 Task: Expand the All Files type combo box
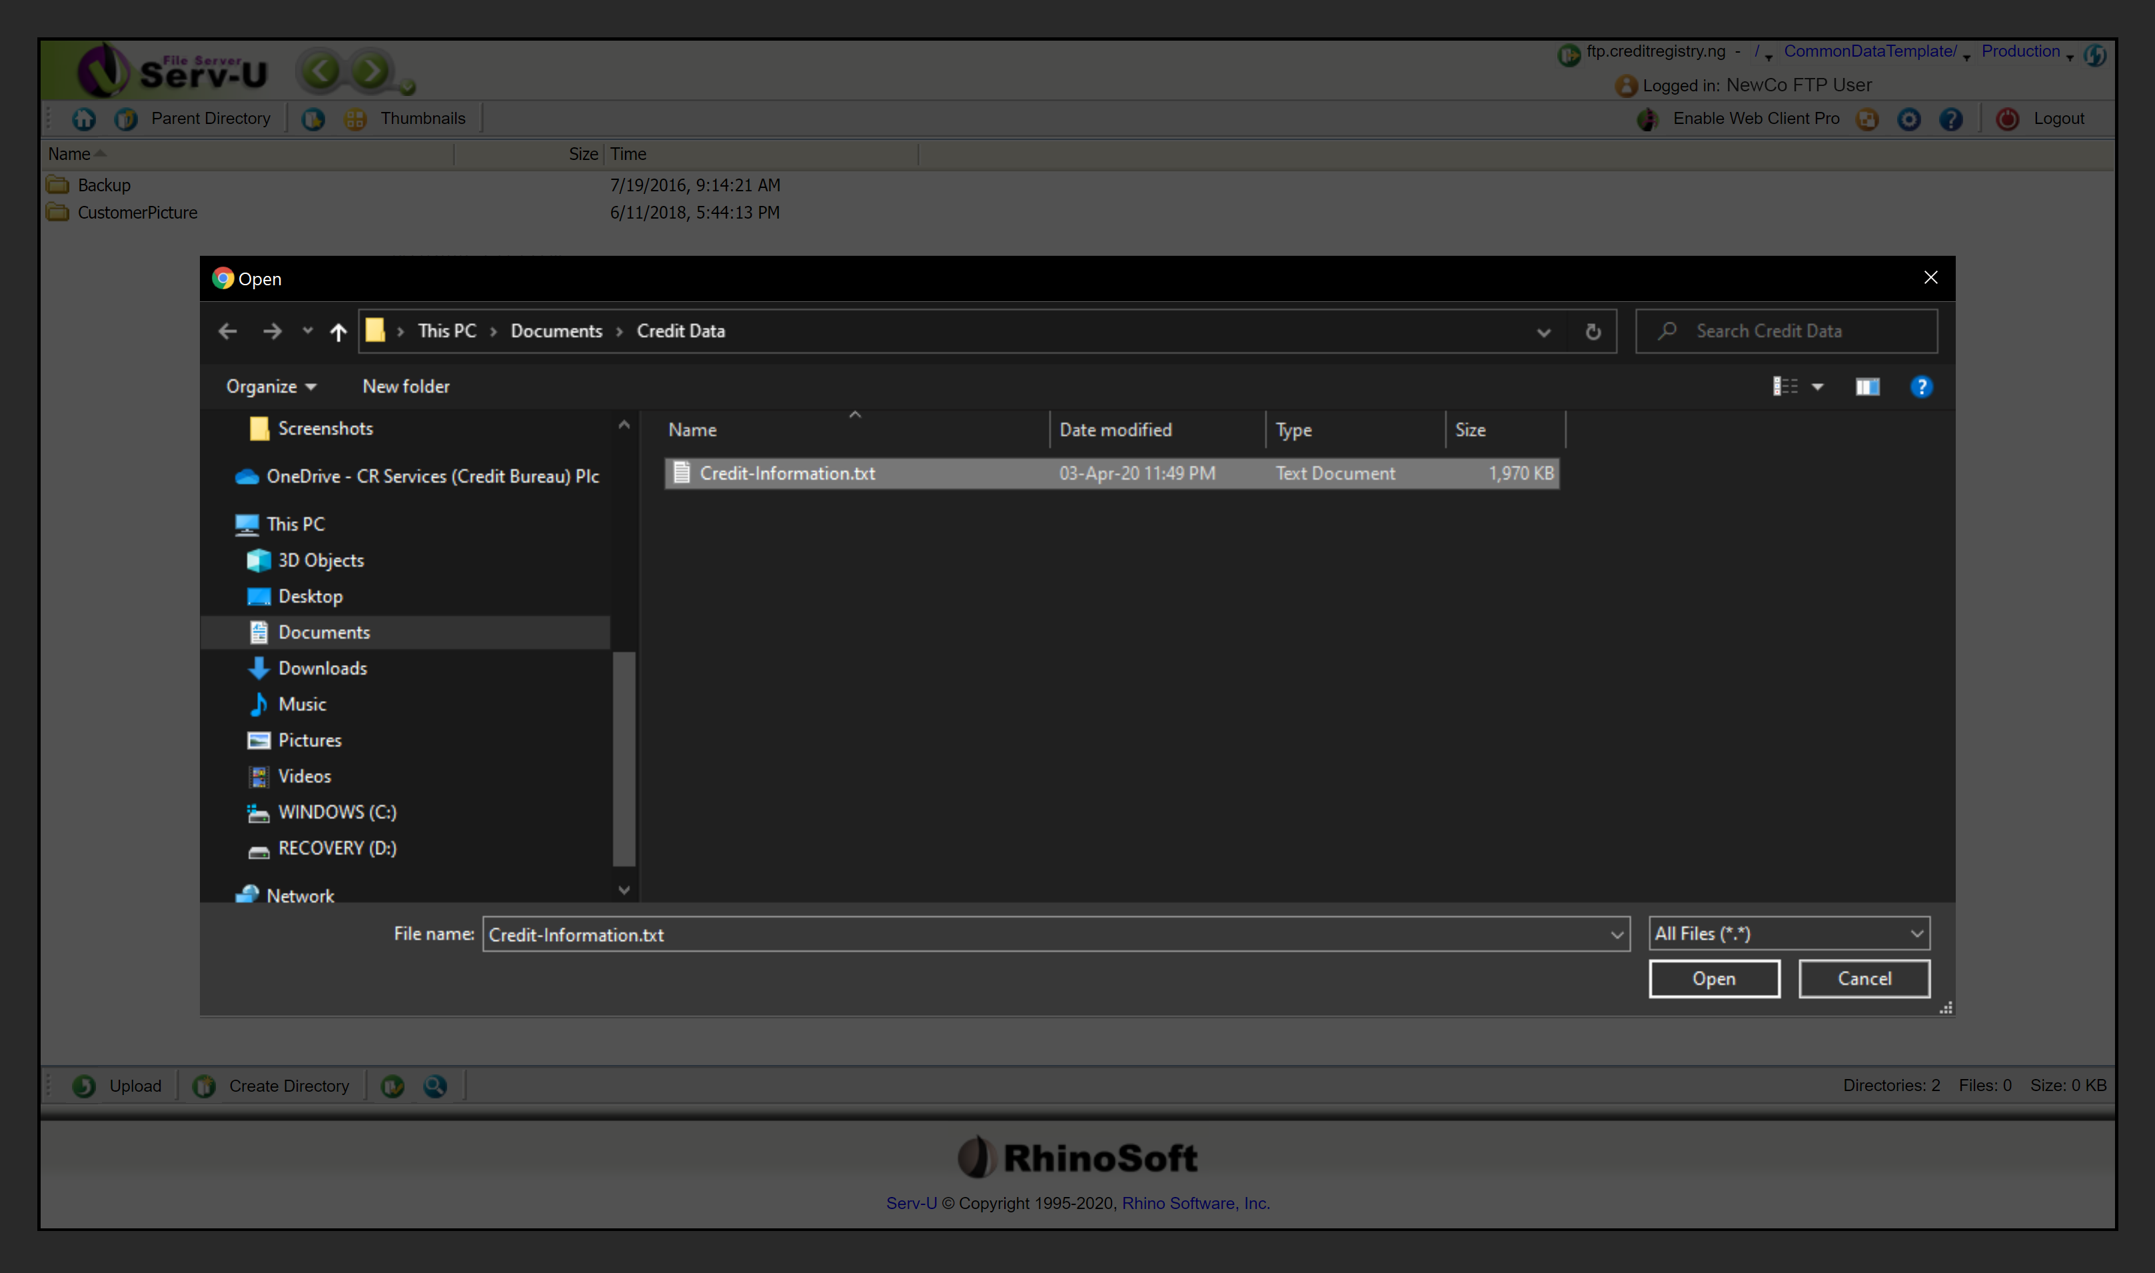pyautogui.click(x=1916, y=933)
